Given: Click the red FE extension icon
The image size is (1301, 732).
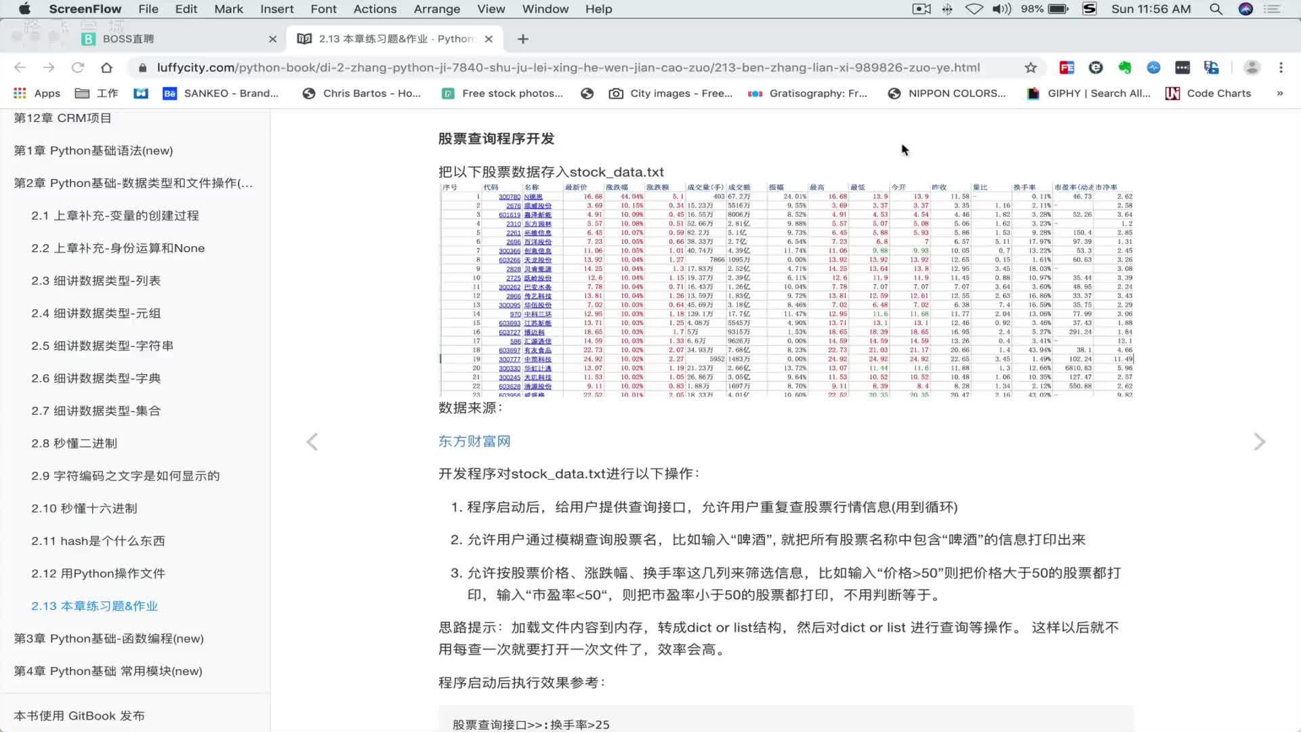Looking at the screenshot, I should coord(1067,67).
